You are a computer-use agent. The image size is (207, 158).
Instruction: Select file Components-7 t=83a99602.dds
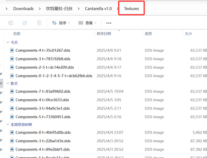click(x=43, y=91)
